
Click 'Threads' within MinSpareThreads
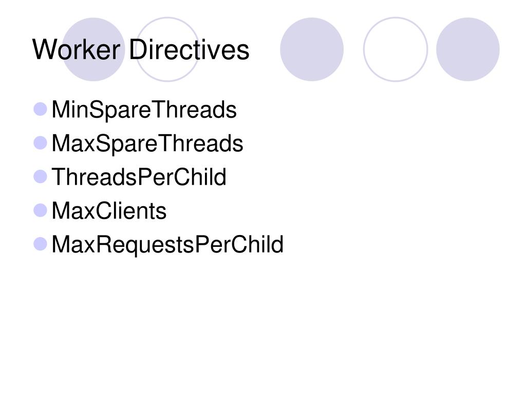(194, 110)
